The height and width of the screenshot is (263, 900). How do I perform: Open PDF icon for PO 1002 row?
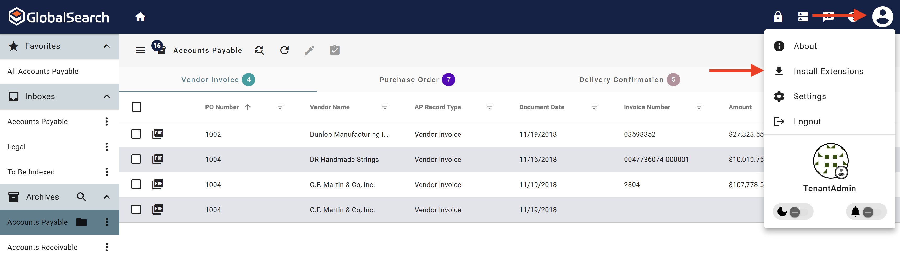tap(158, 134)
